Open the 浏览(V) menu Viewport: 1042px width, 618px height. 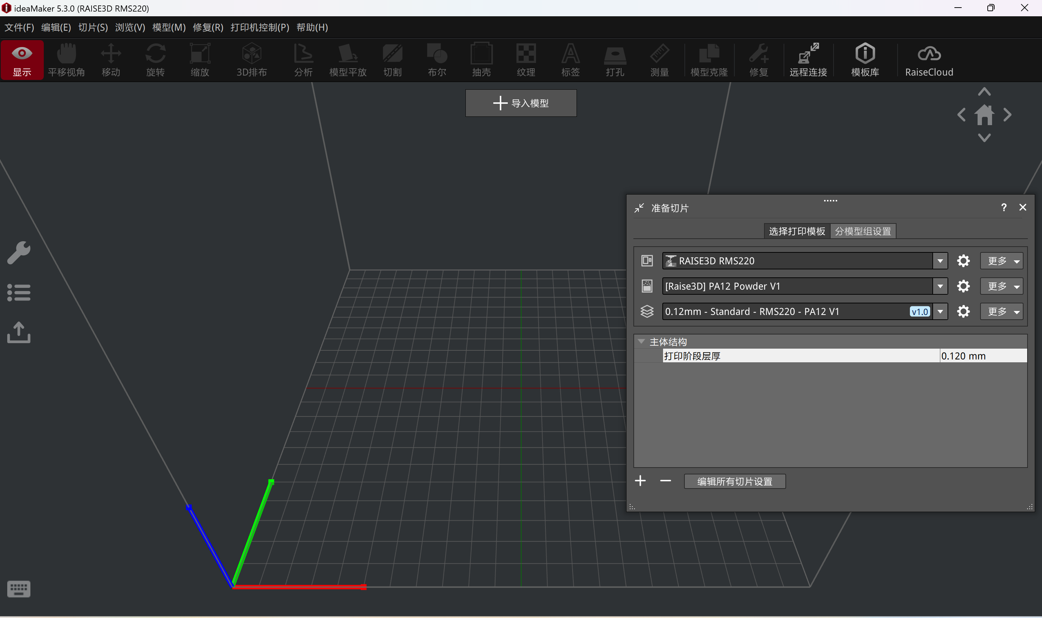[130, 27]
